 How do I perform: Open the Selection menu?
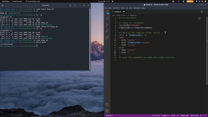tap(116, 8)
